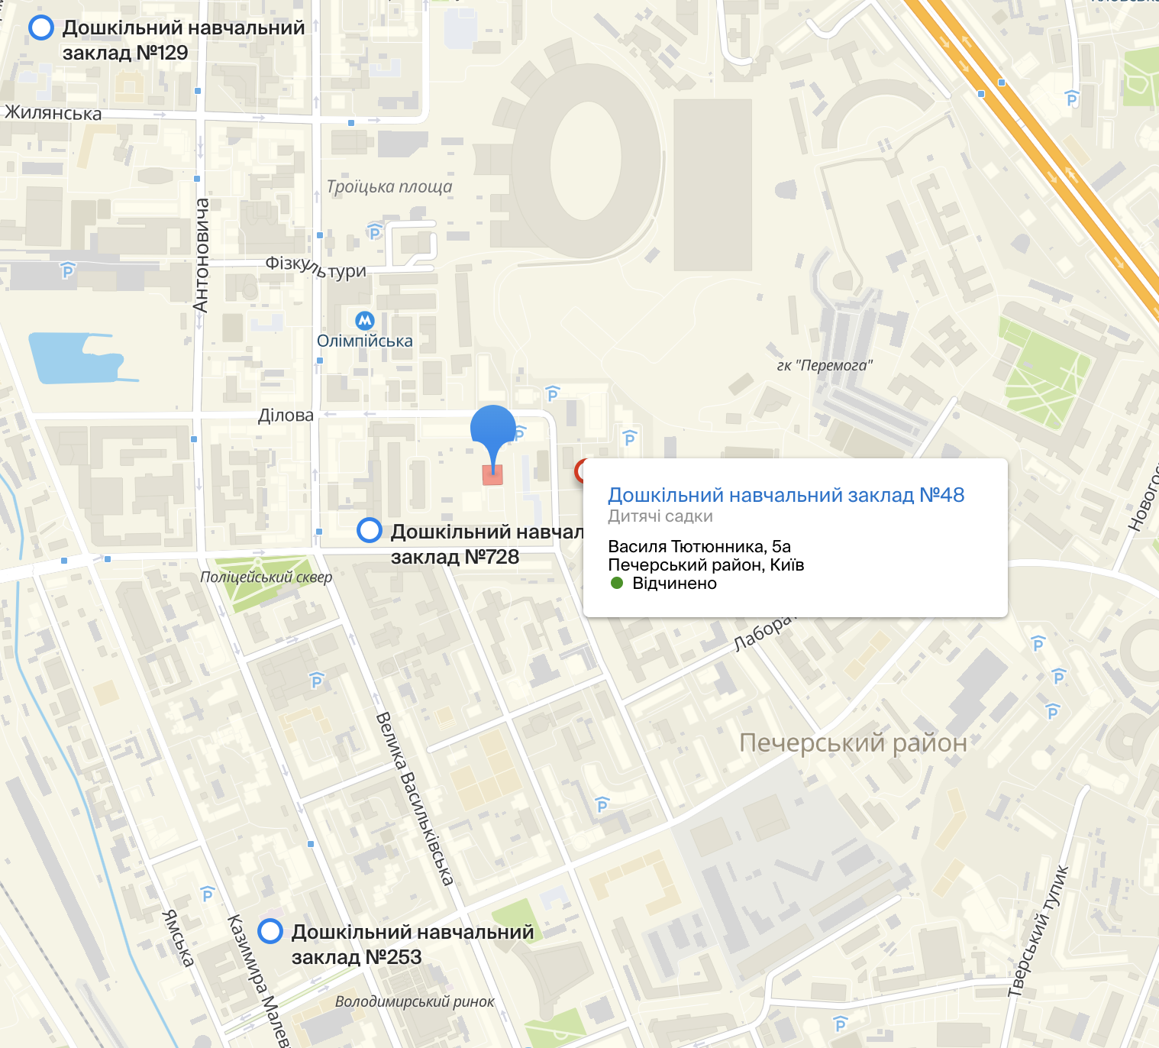Open the Дошкільний навчальний заклад №48 link
1159x1048 pixels.
click(x=786, y=495)
